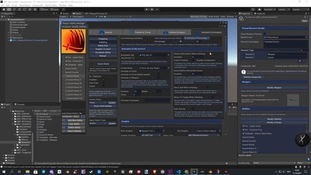The width and height of the screenshot is (311, 175).
Task: Open the GameObject menu
Action: pos(25,5)
